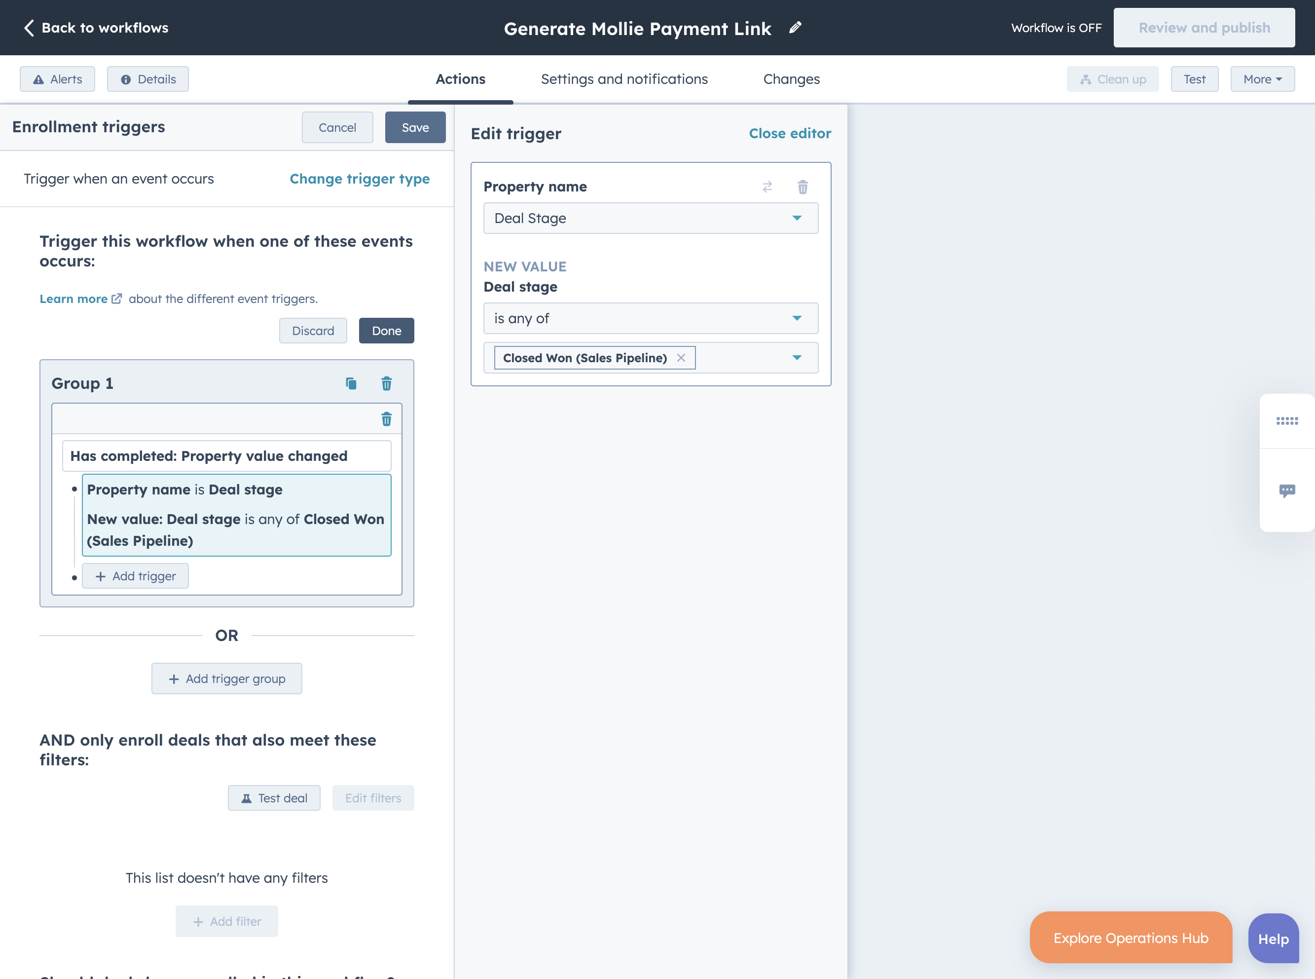
Task: Open the chat bubble comments icon
Action: pos(1286,490)
